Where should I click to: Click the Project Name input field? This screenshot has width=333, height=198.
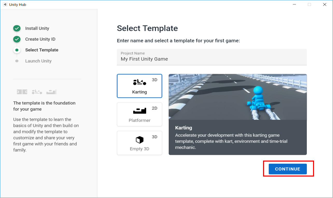click(212, 57)
